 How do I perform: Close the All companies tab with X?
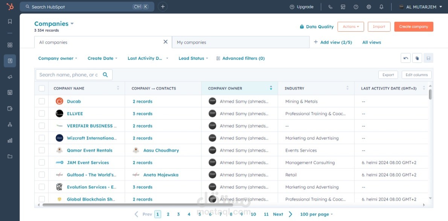(165, 42)
